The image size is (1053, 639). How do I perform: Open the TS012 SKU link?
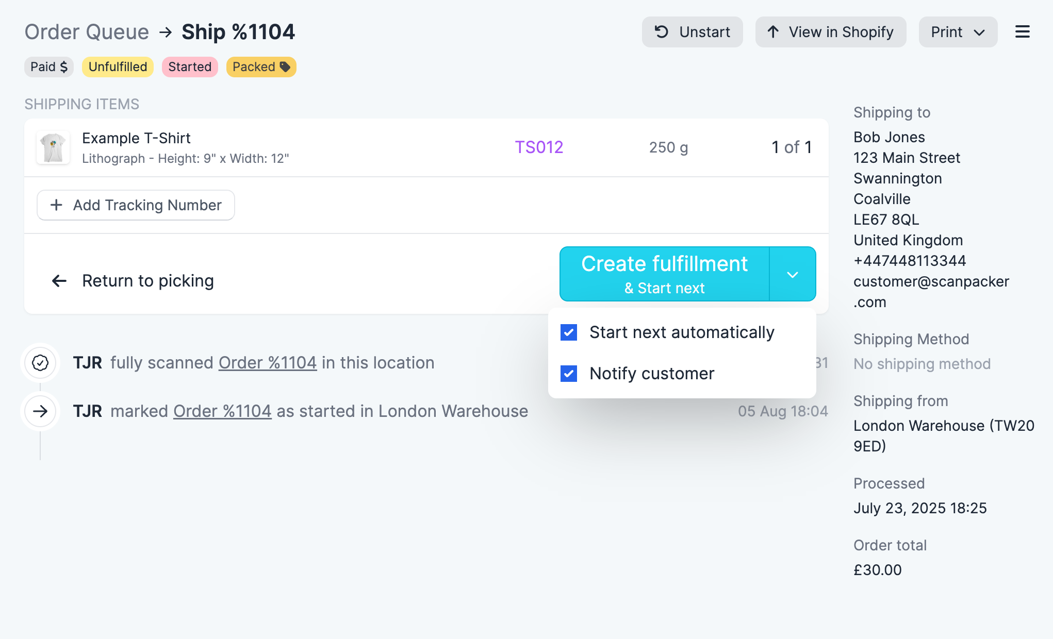click(539, 147)
